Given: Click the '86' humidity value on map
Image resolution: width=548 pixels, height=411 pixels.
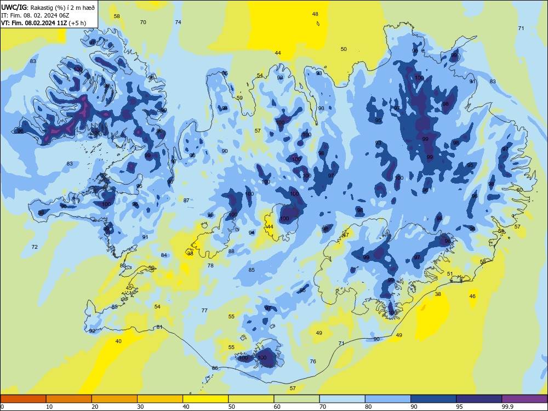Looking at the screenshot, I should point(215,368).
